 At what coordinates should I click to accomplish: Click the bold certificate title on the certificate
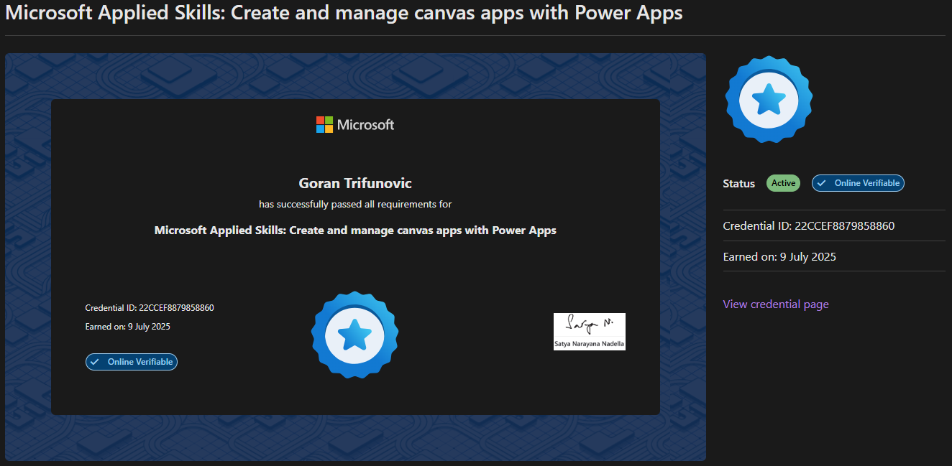click(355, 230)
